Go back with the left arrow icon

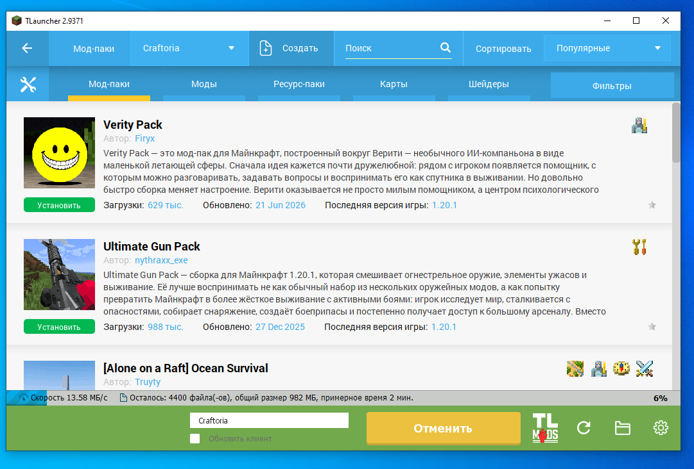[x=27, y=48]
